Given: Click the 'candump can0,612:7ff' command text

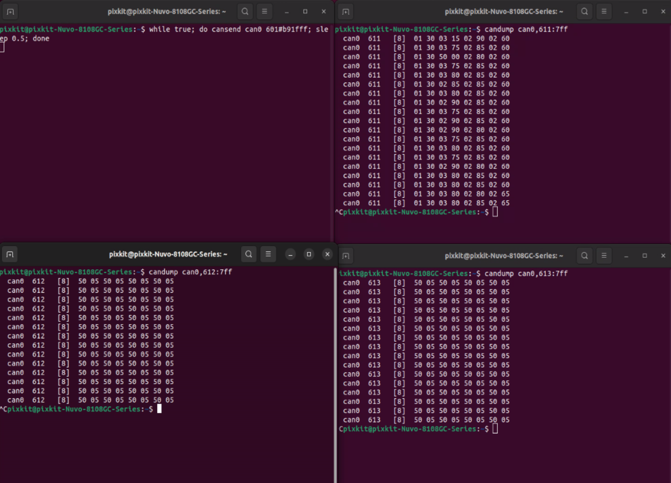Looking at the screenshot, I should 190,272.
